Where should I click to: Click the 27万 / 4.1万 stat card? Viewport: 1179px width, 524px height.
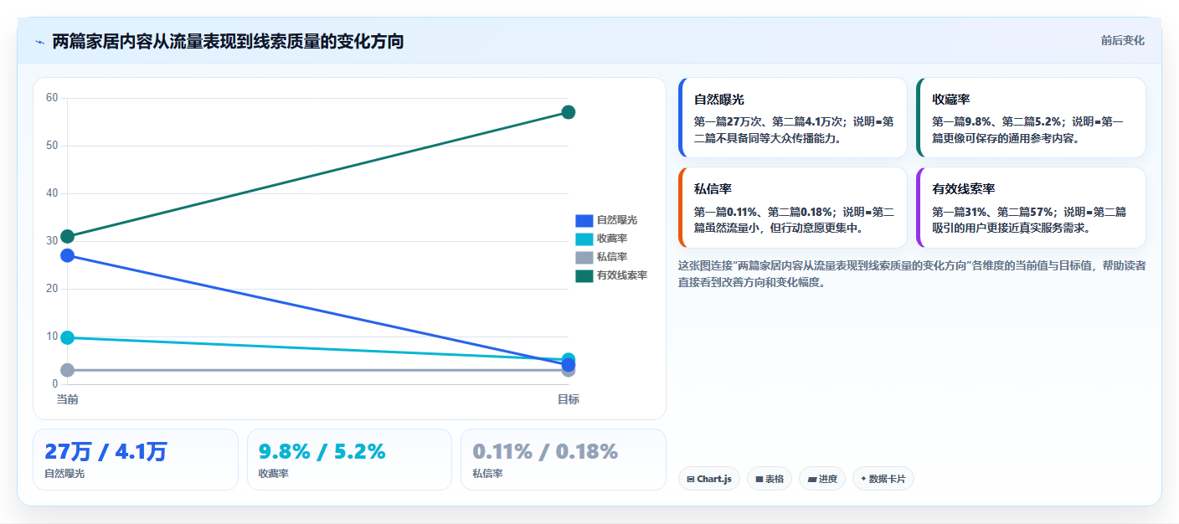[x=136, y=460]
